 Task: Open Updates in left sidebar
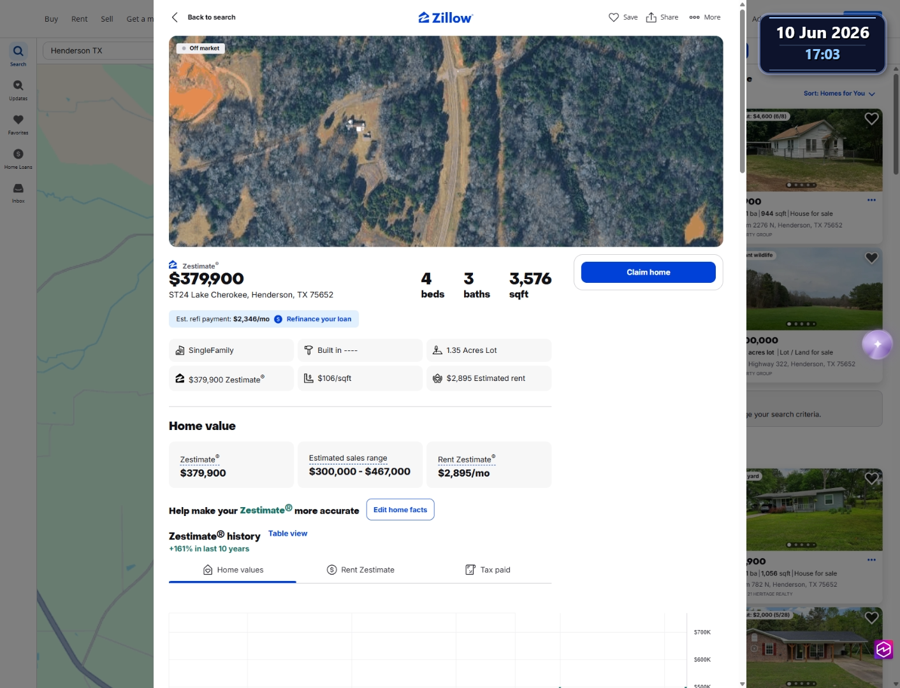tap(18, 90)
